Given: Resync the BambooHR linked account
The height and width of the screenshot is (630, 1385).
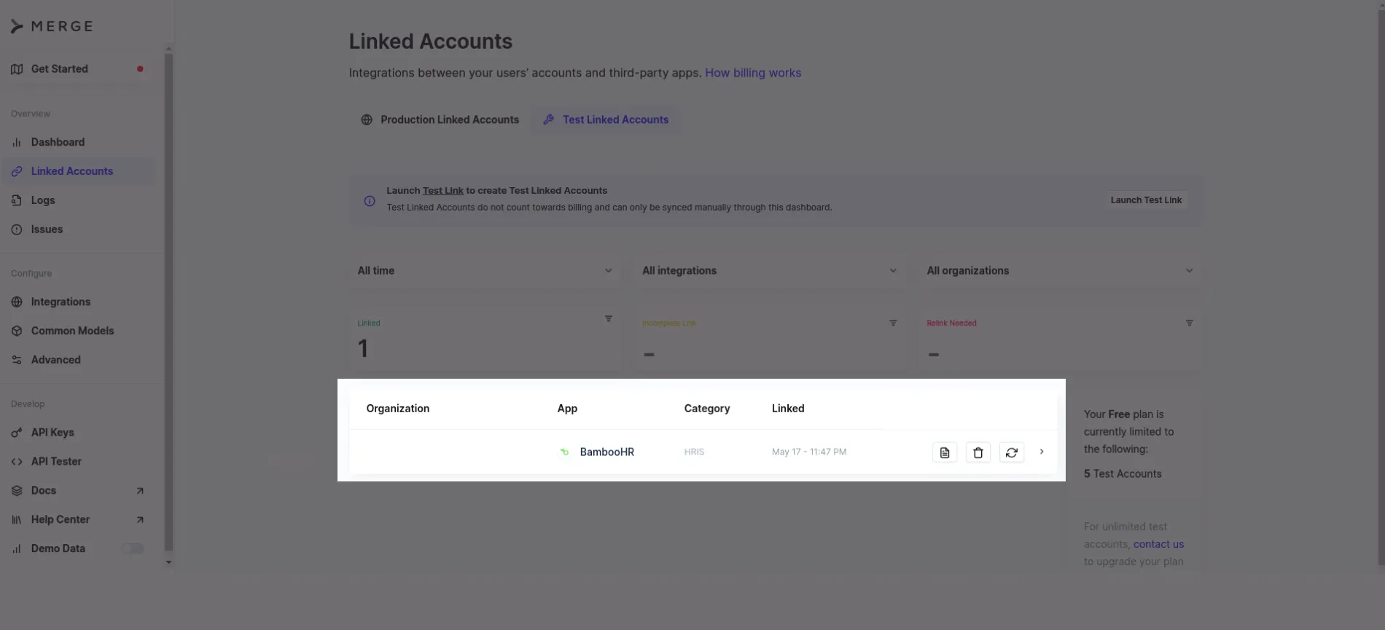Looking at the screenshot, I should (x=1012, y=452).
